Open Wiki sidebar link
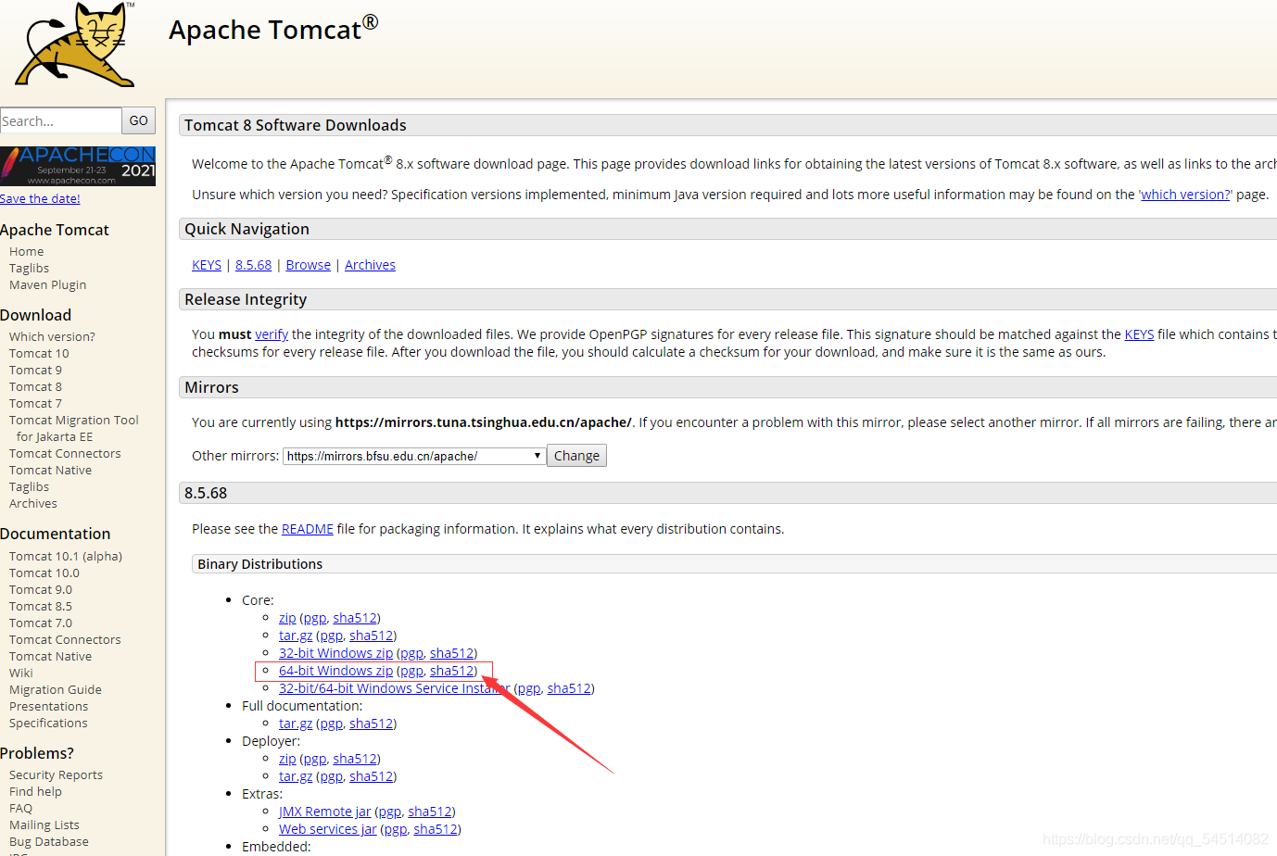Image resolution: width=1277 pixels, height=856 pixels. pyautogui.click(x=21, y=673)
